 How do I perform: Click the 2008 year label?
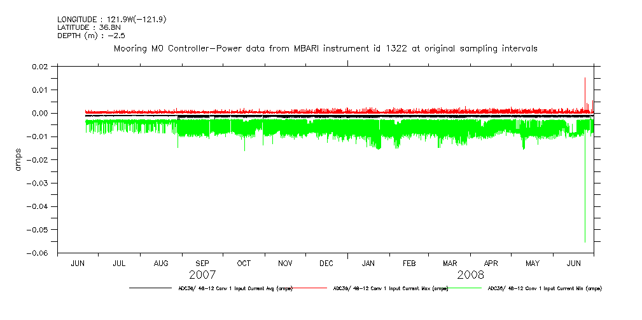[x=470, y=275]
